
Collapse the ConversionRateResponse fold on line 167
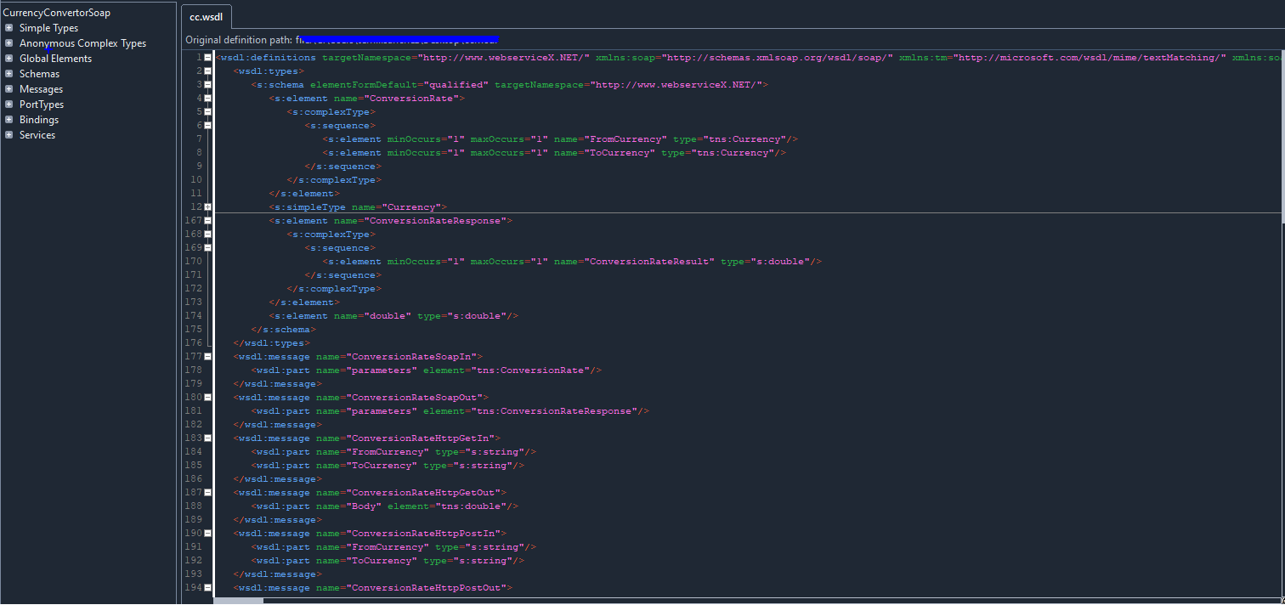point(207,221)
